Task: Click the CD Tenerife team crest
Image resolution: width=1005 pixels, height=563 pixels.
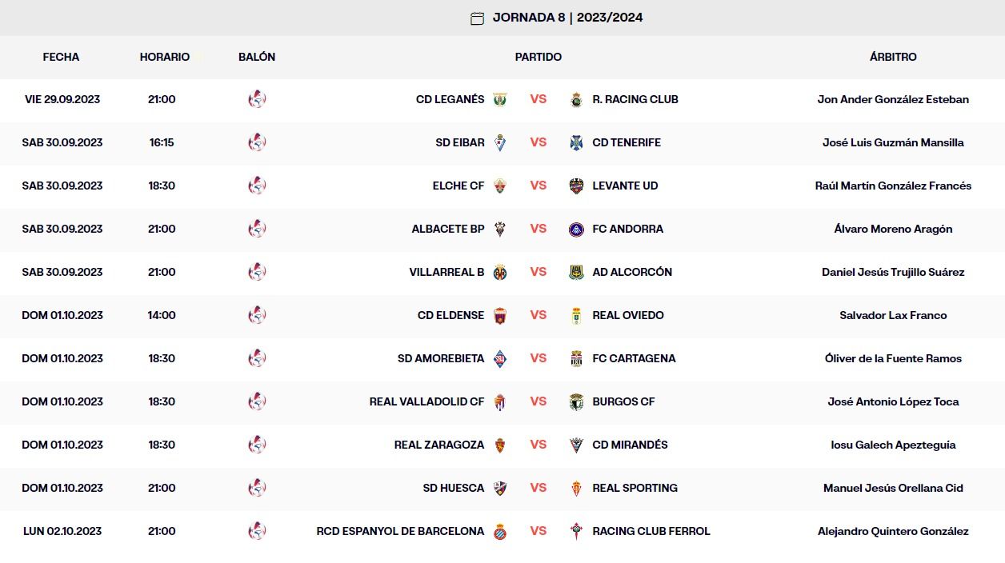Action: [576, 143]
